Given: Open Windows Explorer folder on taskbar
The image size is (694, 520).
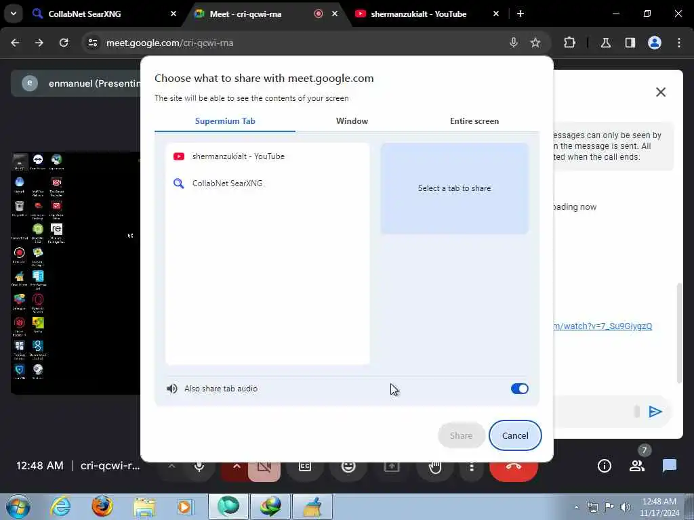Looking at the screenshot, I should point(144,506).
